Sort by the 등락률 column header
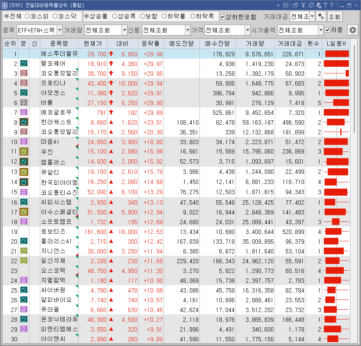This screenshot has height=346, width=361. coord(151,43)
